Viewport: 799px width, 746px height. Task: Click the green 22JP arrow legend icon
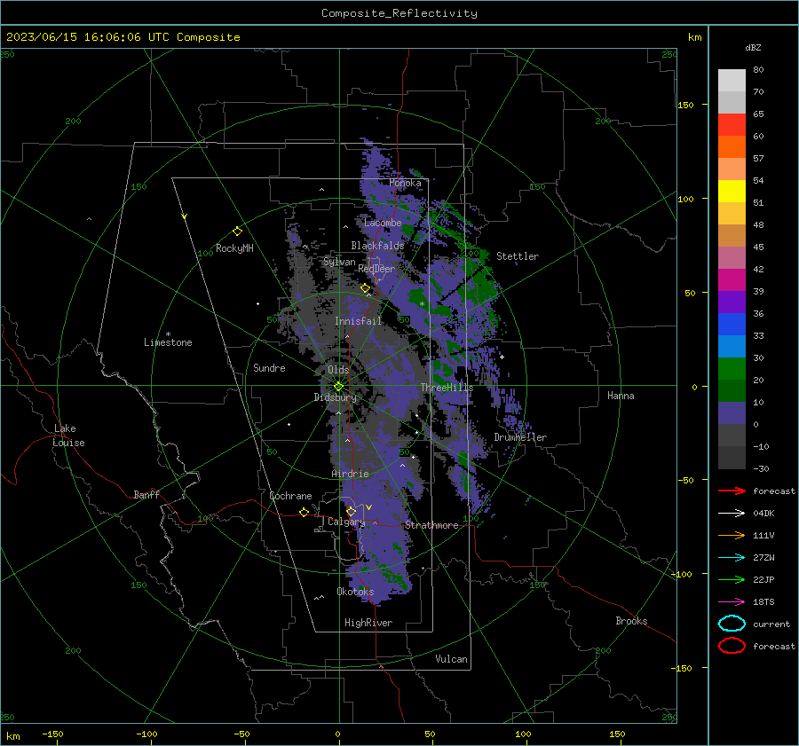click(x=732, y=579)
